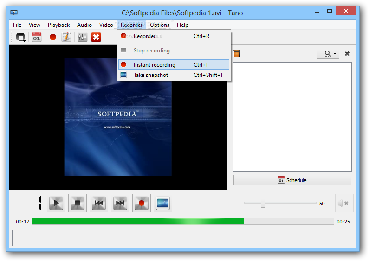Open the View menu
369x261 pixels.
pyautogui.click(x=34, y=25)
